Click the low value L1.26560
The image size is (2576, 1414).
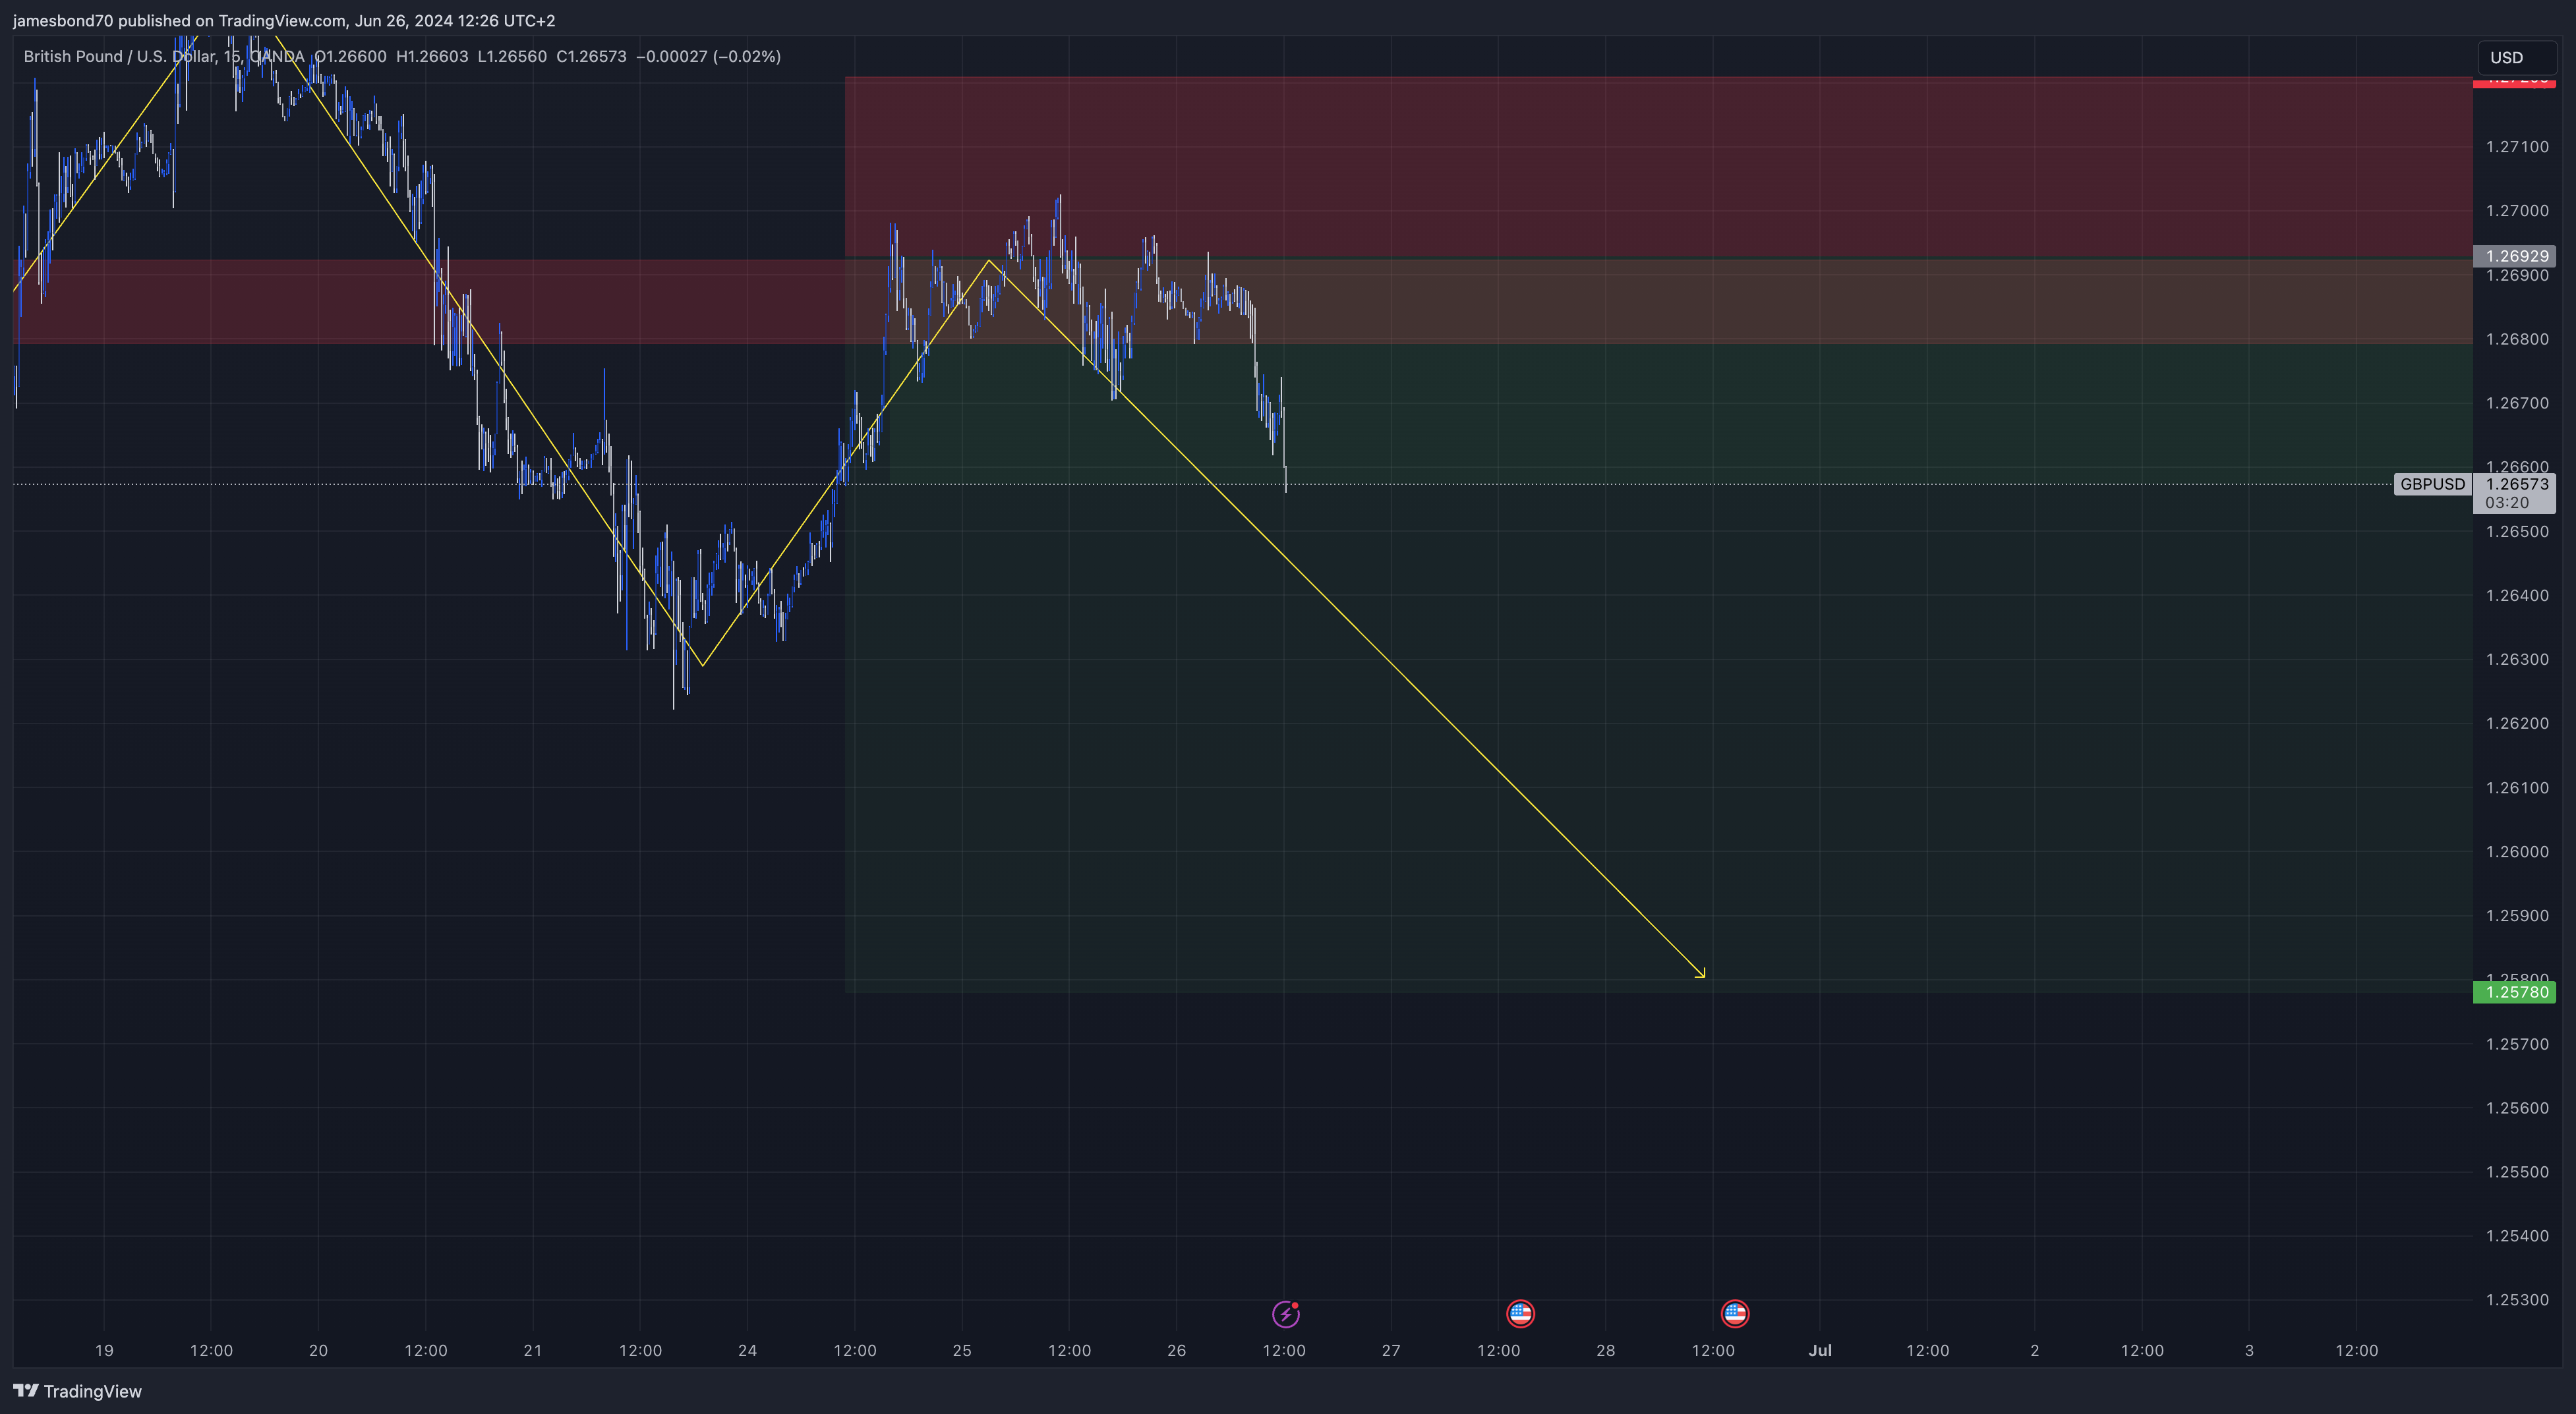[x=512, y=56]
